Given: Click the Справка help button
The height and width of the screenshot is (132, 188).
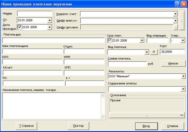Looking at the screenshot, I should (x=26, y=126).
